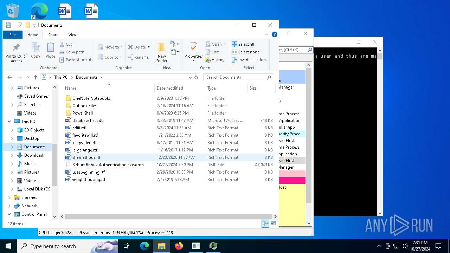Select Network in navigation tree
Image resolution: width=450 pixels, height=253 pixels.
click(29, 206)
